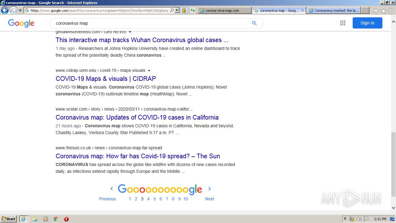The width and height of the screenshot is (396, 223).
Task: Click the Internet Explorer taskbar icon
Action: pos(24,219)
